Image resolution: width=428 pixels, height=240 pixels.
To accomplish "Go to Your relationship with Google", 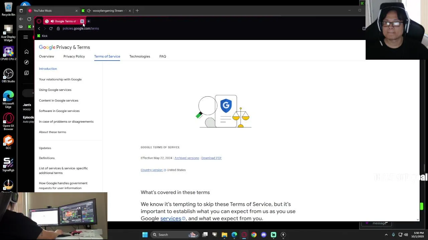I will pos(60,79).
